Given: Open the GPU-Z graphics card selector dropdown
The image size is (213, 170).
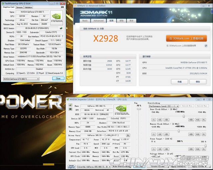Looking at the screenshot, I should 21,79.
